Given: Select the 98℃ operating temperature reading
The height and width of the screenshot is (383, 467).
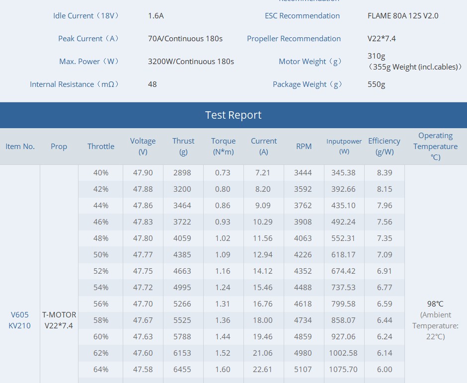Looking at the screenshot, I should [435, 304].
